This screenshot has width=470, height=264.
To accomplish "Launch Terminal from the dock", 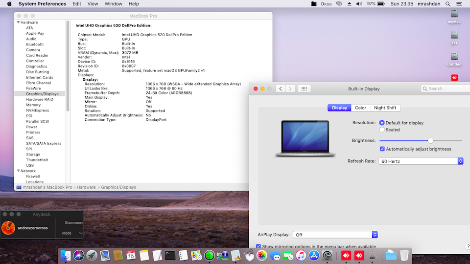I will (x=170, y=255).
